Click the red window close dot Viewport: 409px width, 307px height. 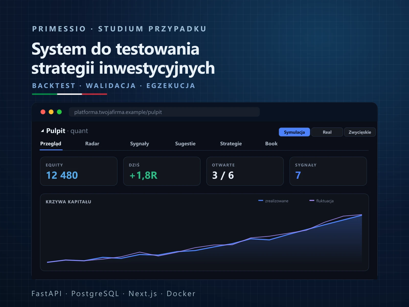click(x=43, y=112)
